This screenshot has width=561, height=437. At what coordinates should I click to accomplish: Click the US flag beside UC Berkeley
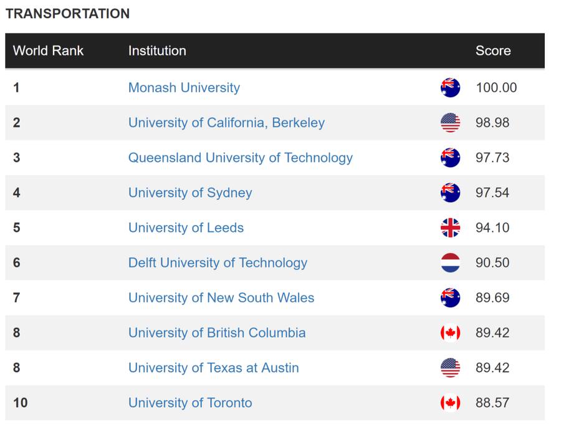click(x=450, y=123)
